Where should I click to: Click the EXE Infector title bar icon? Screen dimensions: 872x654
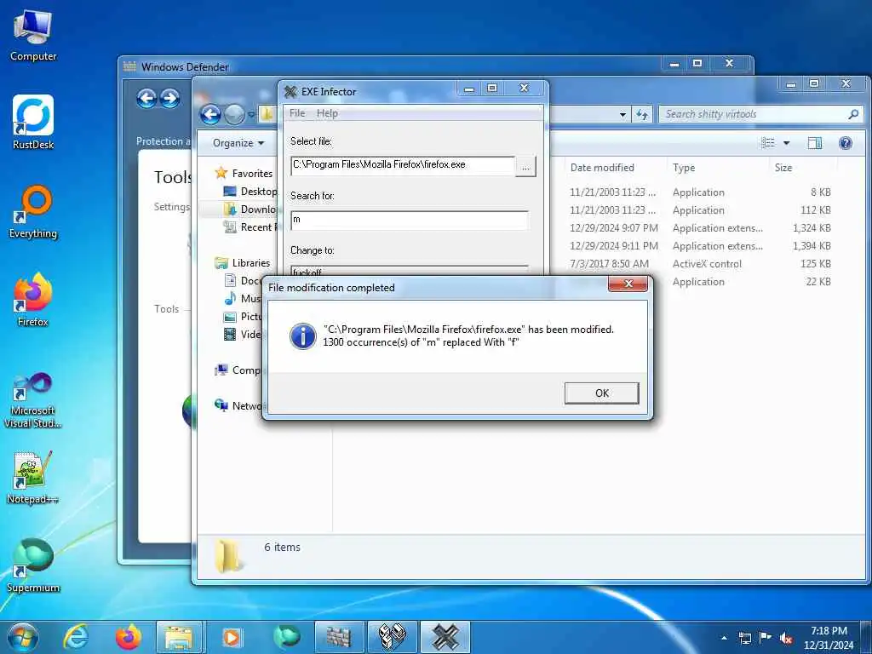290,91
